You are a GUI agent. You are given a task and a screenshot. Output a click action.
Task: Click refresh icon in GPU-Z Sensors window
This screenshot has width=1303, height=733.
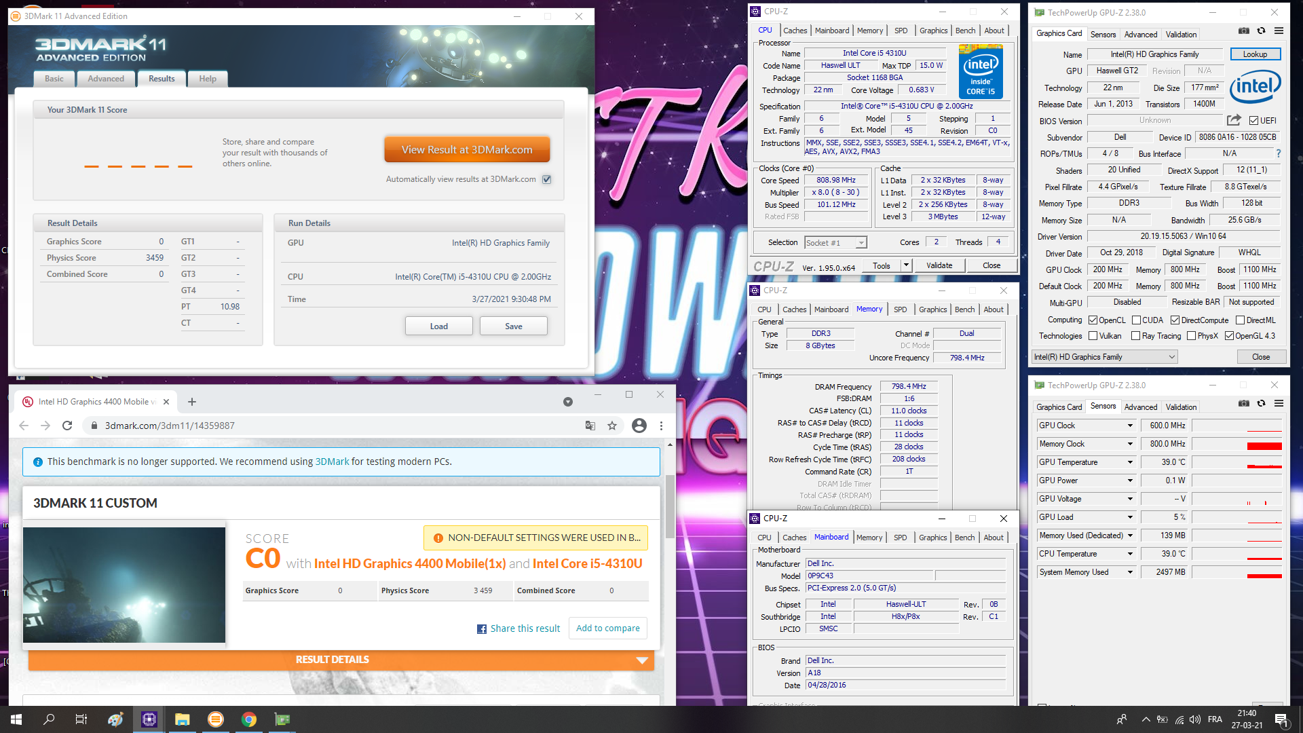point(1261,404)
